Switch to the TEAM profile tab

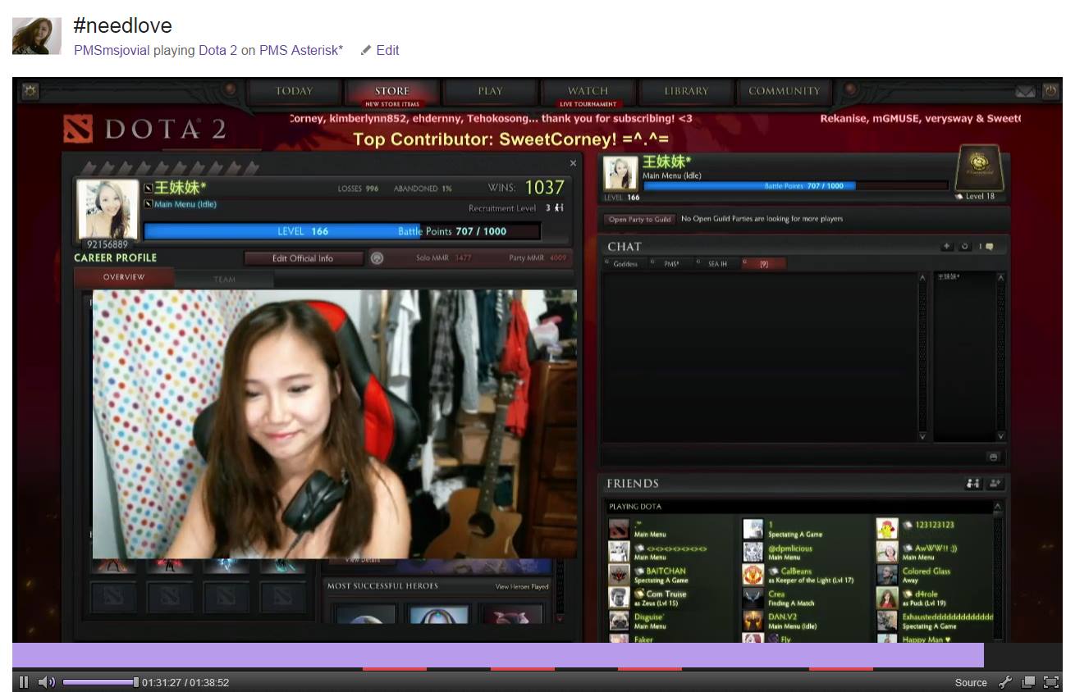(224, 280)
